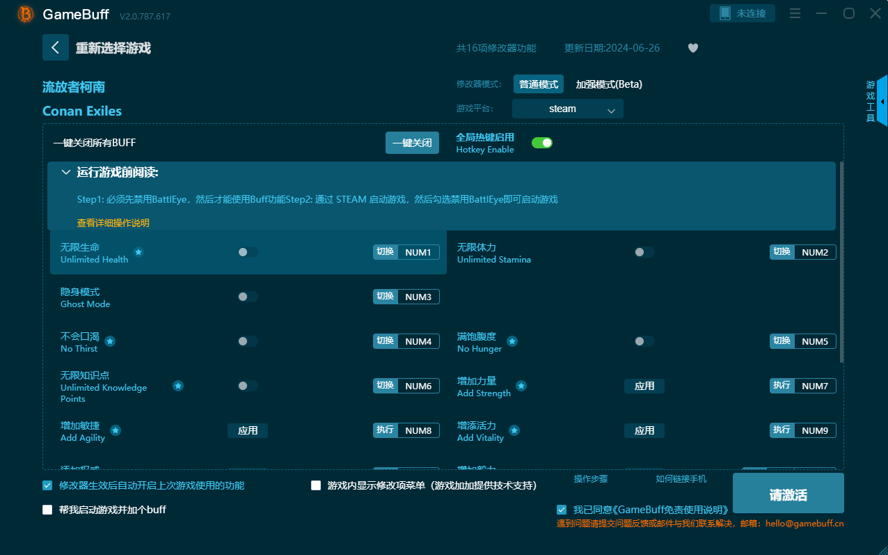Click the back arrow to reselect game
The height and width of the screenshot is (555, 888).
[56, 47]
